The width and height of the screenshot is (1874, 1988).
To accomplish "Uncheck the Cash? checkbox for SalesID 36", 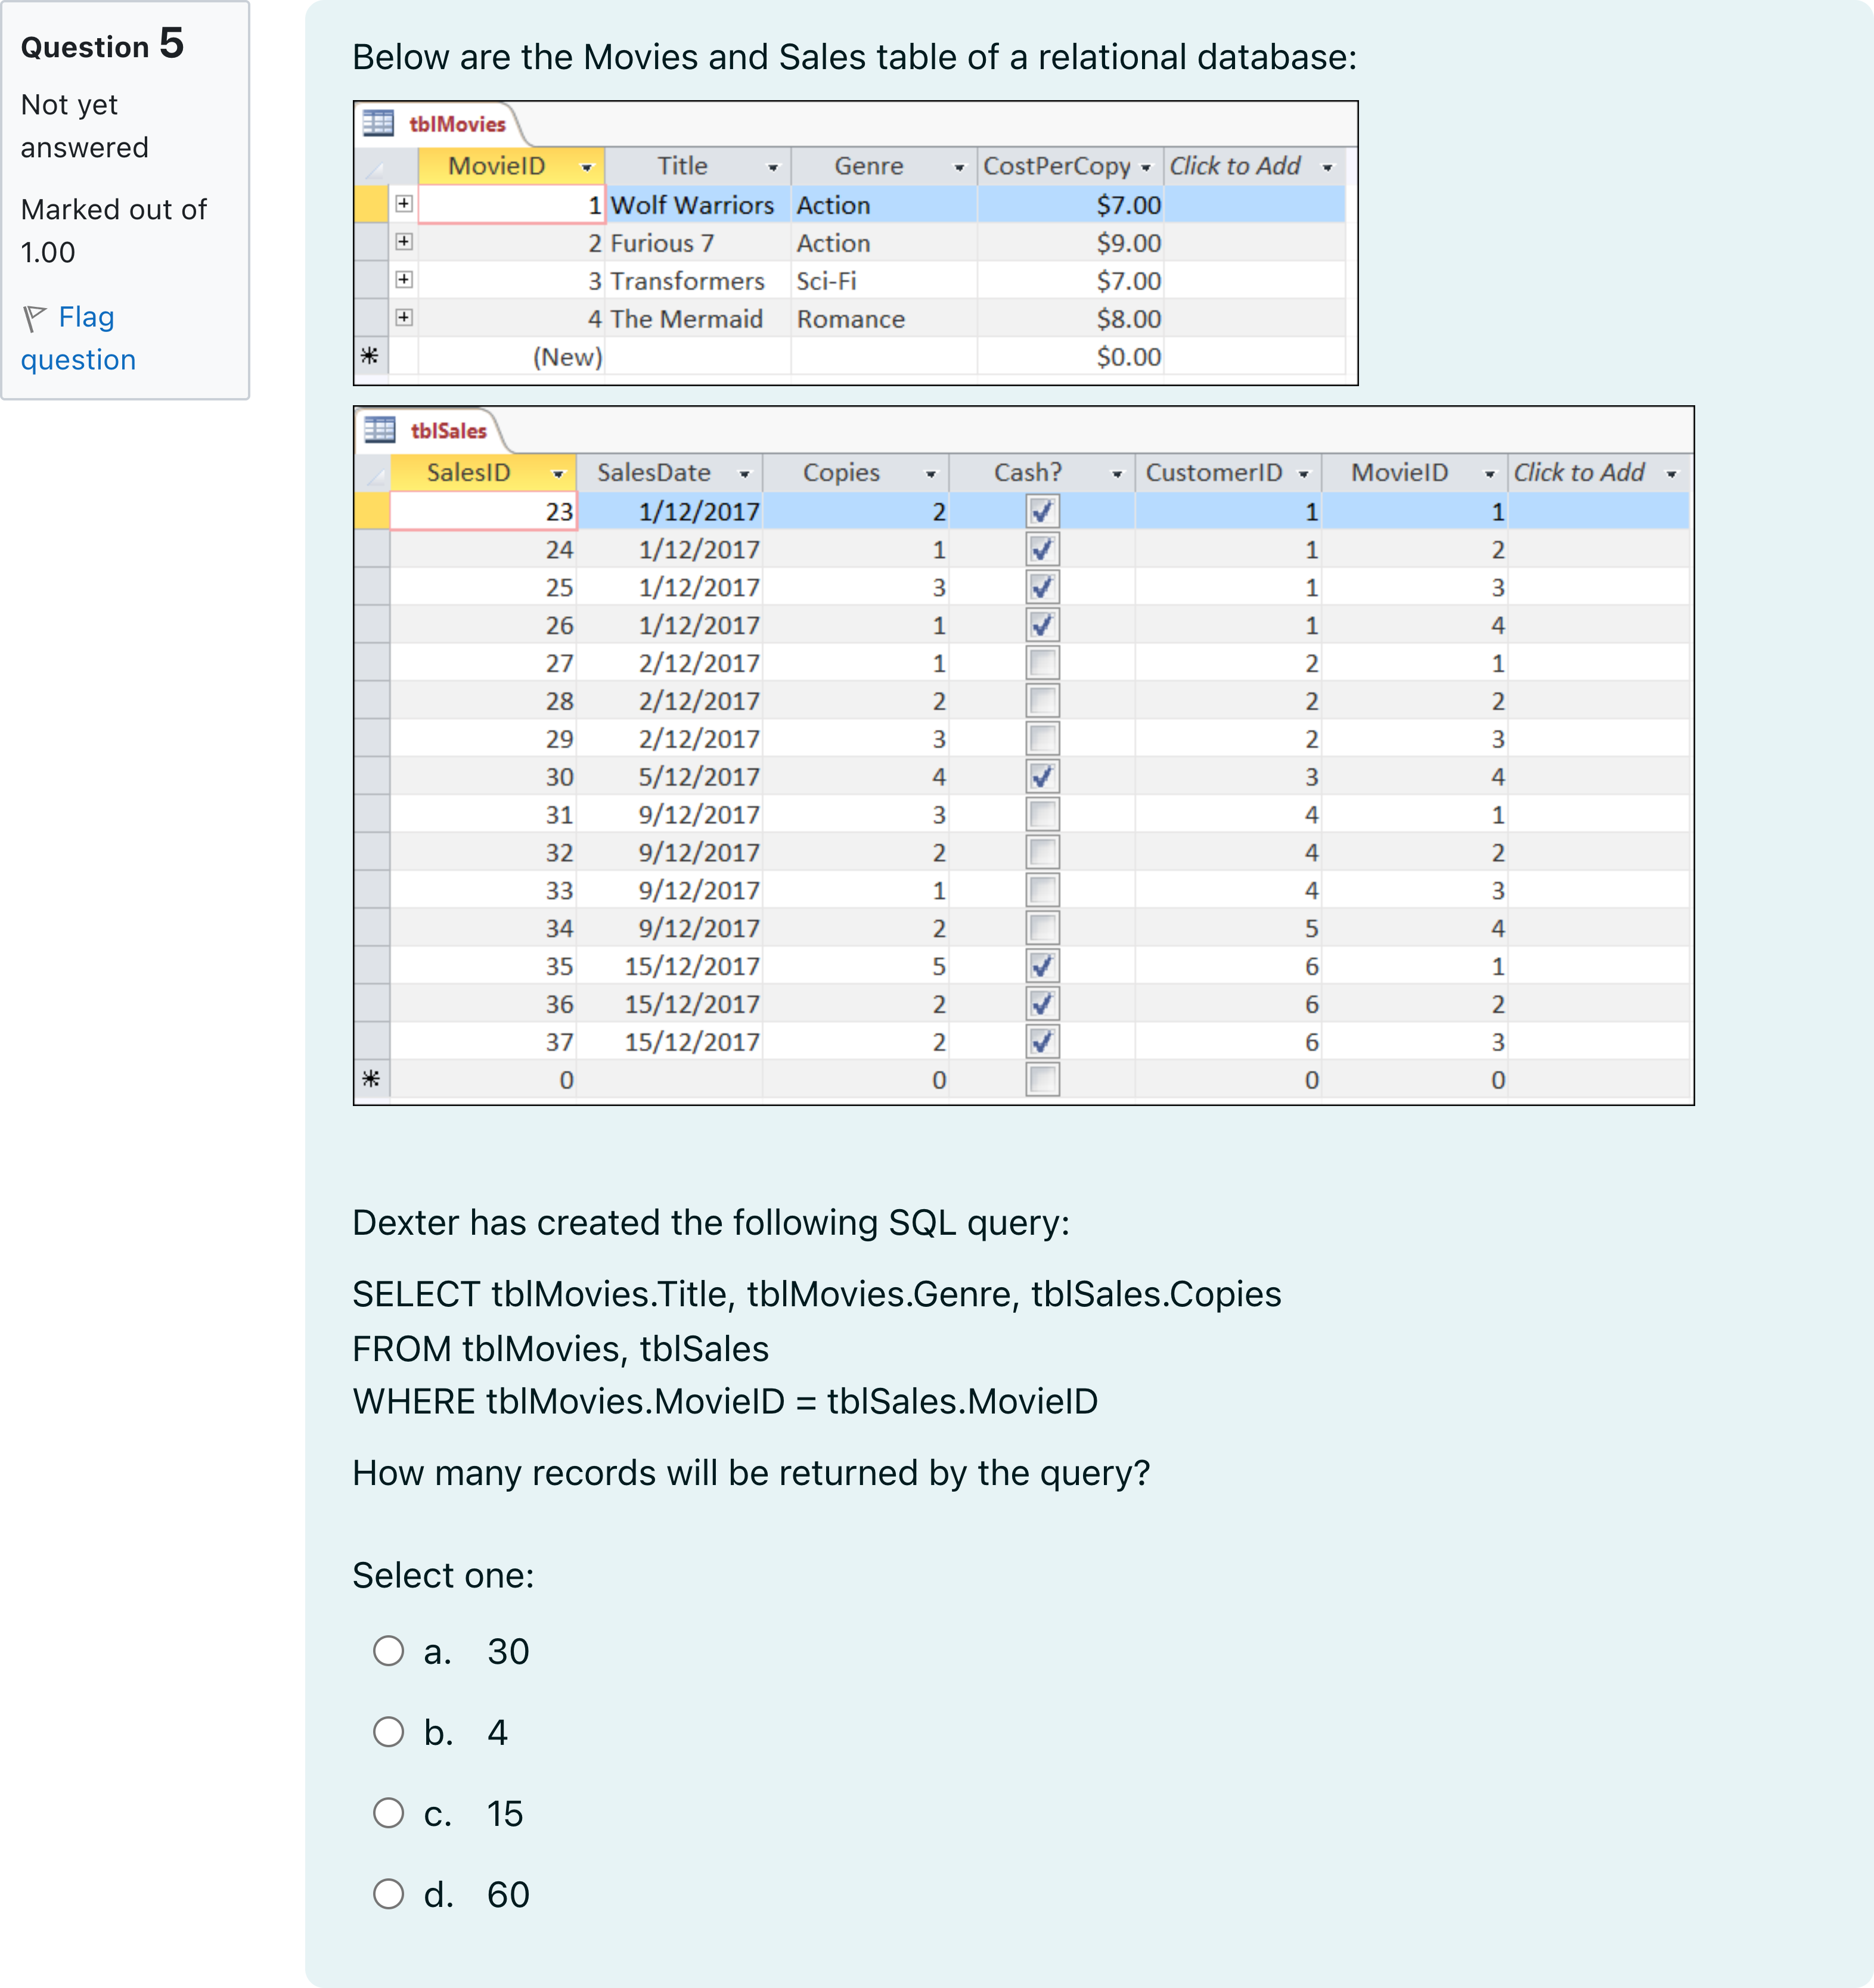I will pyautogui.click(x=1042, y=1004).
